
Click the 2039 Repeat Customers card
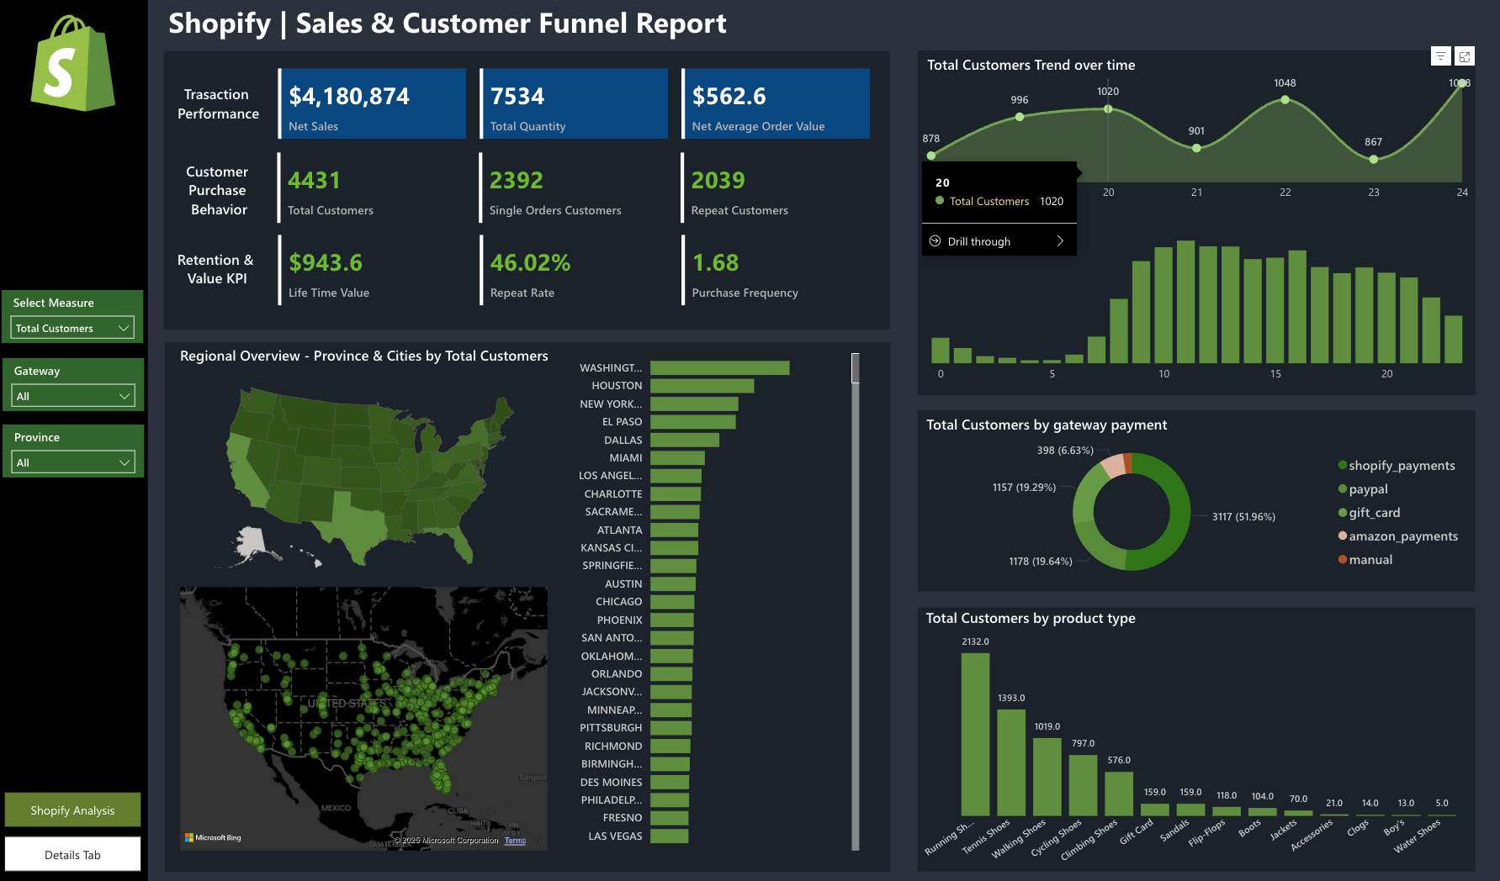(776, 187)
